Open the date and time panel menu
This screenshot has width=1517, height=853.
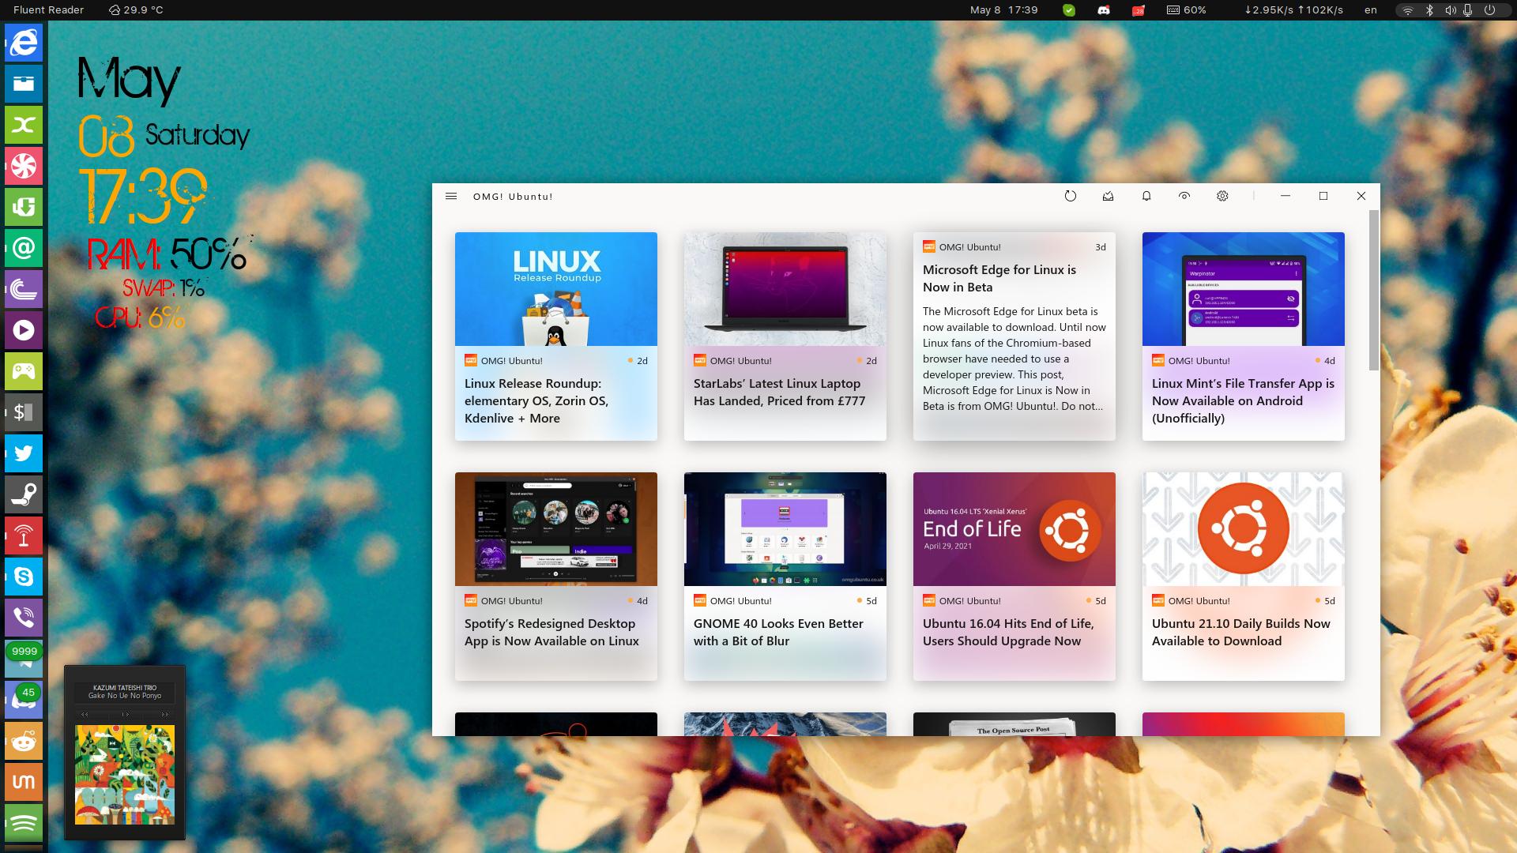[x=1003, y=10]
